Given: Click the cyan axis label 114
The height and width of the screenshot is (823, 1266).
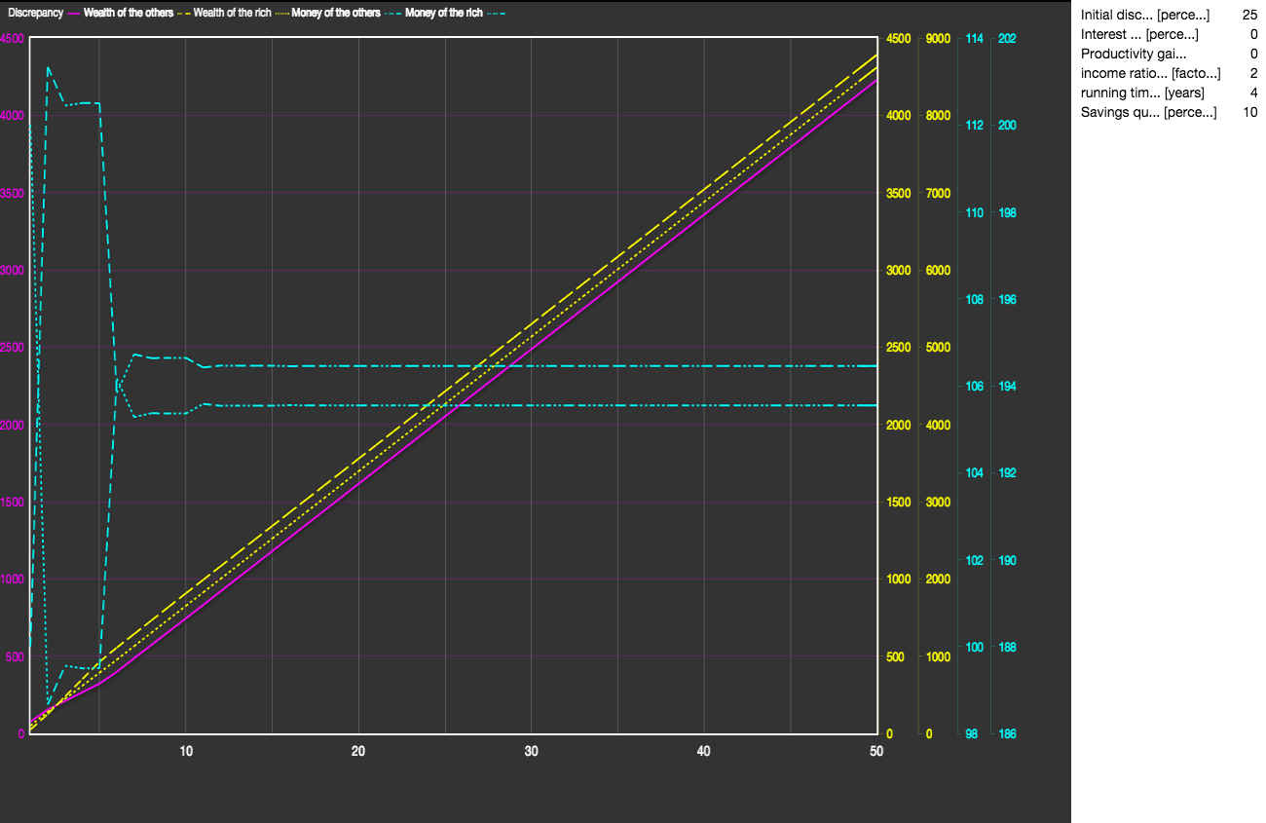Looking at the screenshot, I should 973,39.
